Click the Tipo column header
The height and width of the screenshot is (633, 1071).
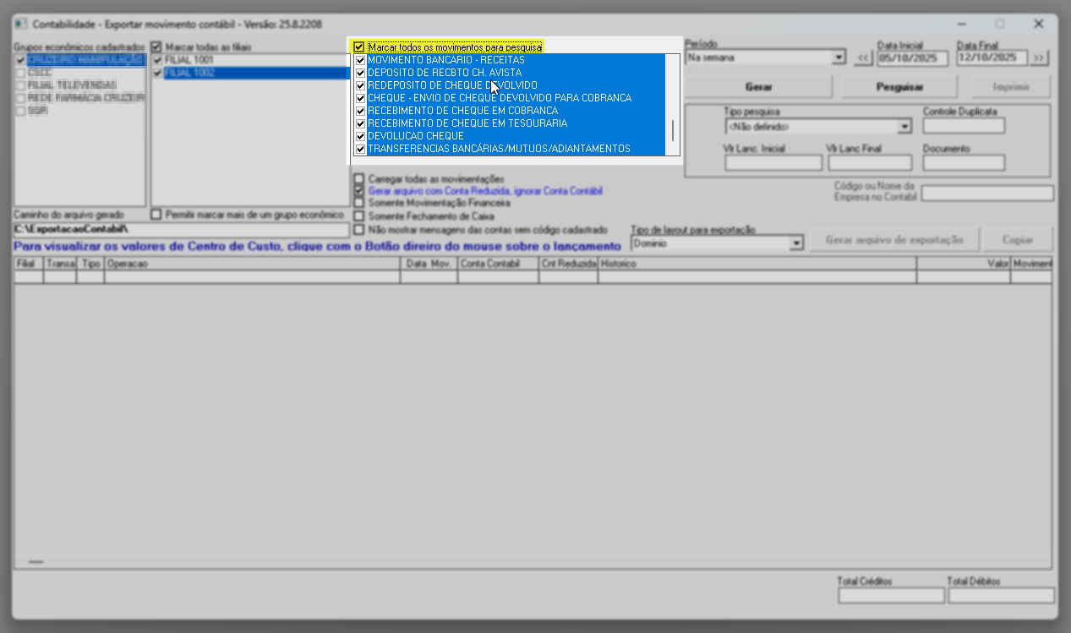click(90, 264)
